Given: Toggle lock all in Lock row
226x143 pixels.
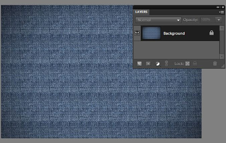Looking at the screenshot, I should click(195, 63).
